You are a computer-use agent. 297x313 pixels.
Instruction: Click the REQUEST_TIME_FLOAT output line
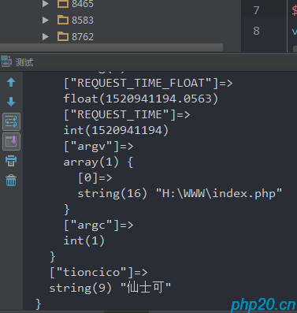(148, 84)
